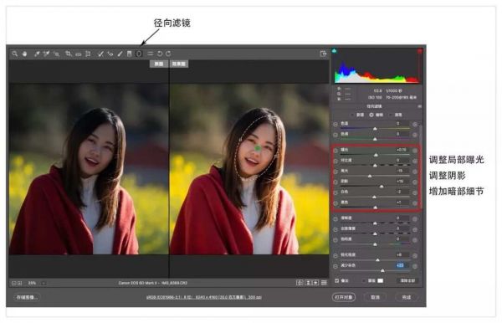Choose the Adjustment Brush tool
Image resolution: width=502 pixels, height=323 pixels.
120,54
